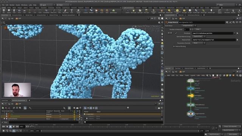
Task: Click the stop playback button
Action: [10, 127]
